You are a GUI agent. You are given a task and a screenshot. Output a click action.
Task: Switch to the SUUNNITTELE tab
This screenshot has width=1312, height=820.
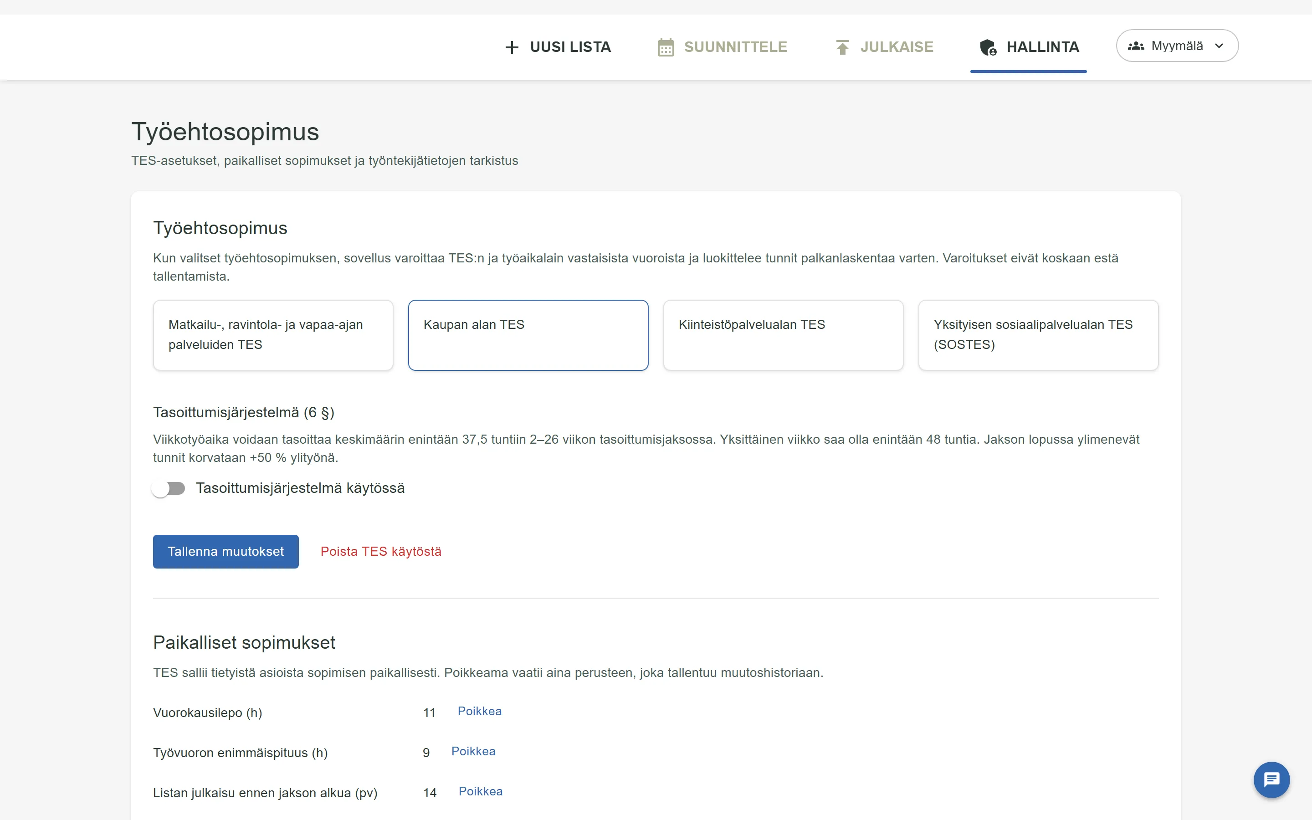722,47
